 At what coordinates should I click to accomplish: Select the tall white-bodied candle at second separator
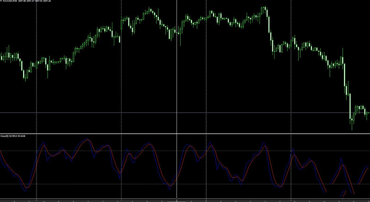point(120,38)
